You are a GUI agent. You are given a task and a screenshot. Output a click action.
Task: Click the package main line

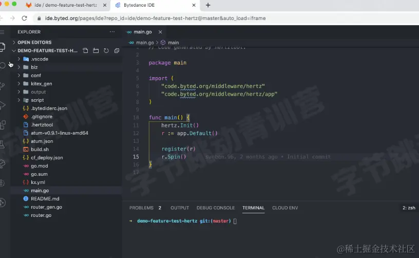(x=167, y=63)
